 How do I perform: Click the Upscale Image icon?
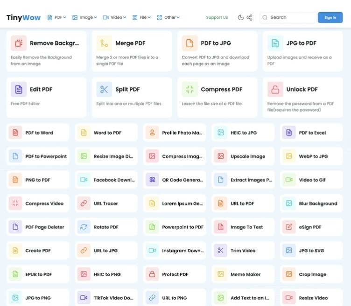(220, 156)
